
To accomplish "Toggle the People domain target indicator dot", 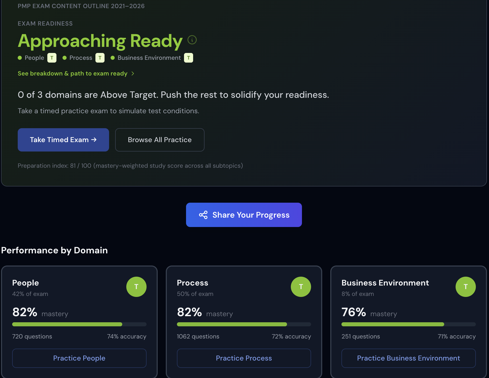I will [x=20, y=58].
